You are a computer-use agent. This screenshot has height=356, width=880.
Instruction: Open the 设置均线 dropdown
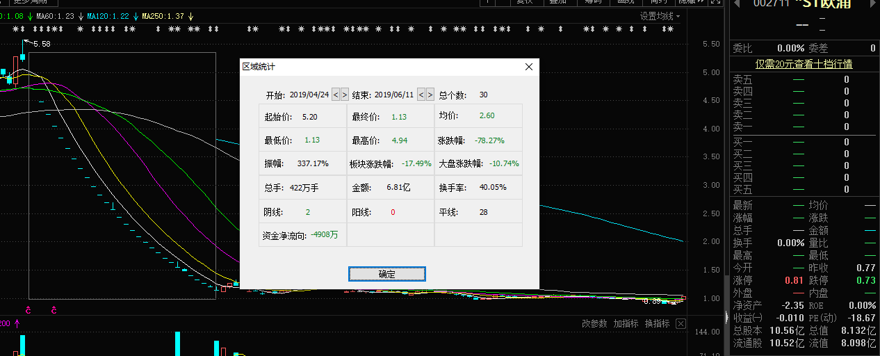pos(660,16)
